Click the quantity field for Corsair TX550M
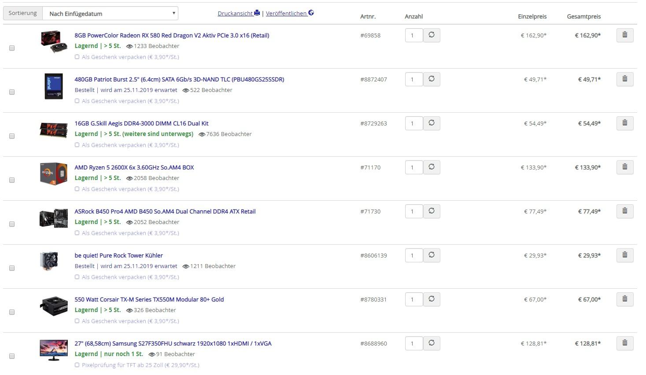 tap(413, 299)
